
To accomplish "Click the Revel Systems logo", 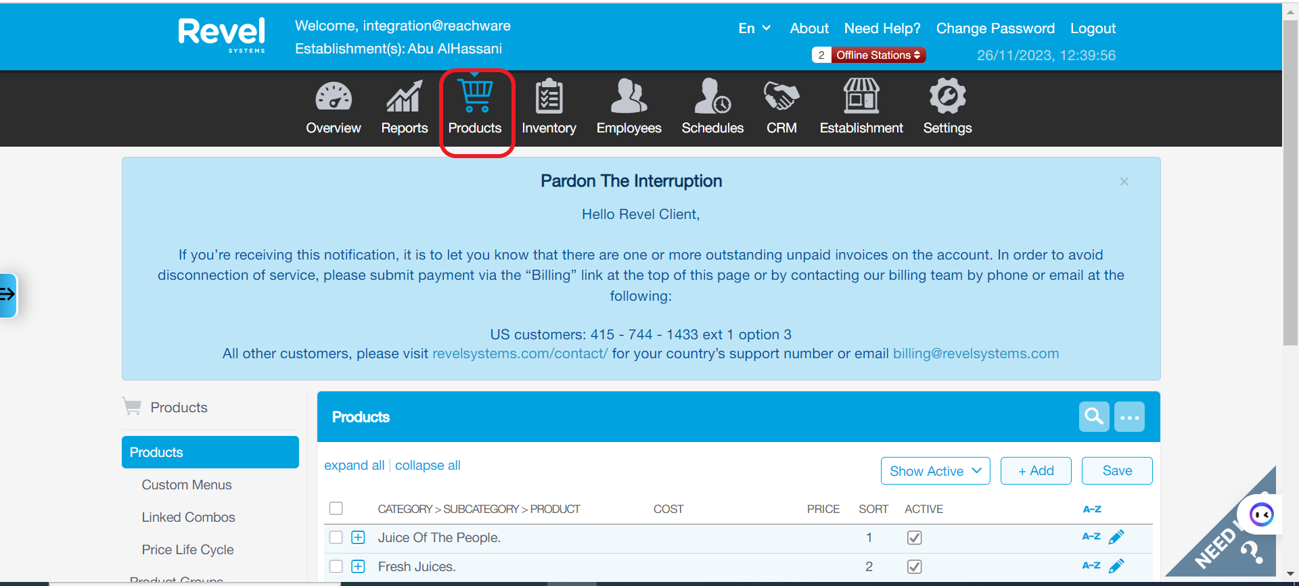I will point(222,34).
